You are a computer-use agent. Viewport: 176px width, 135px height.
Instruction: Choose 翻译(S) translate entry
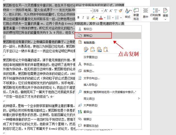(x=108, y=112)
